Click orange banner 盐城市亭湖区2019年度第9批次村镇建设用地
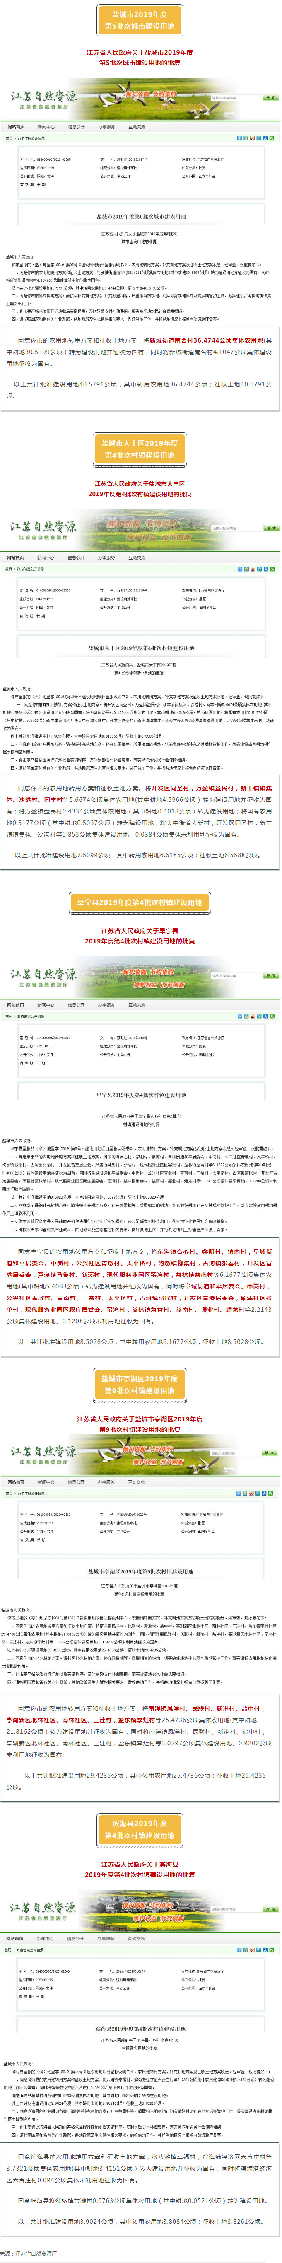 tap(140, 1385)
